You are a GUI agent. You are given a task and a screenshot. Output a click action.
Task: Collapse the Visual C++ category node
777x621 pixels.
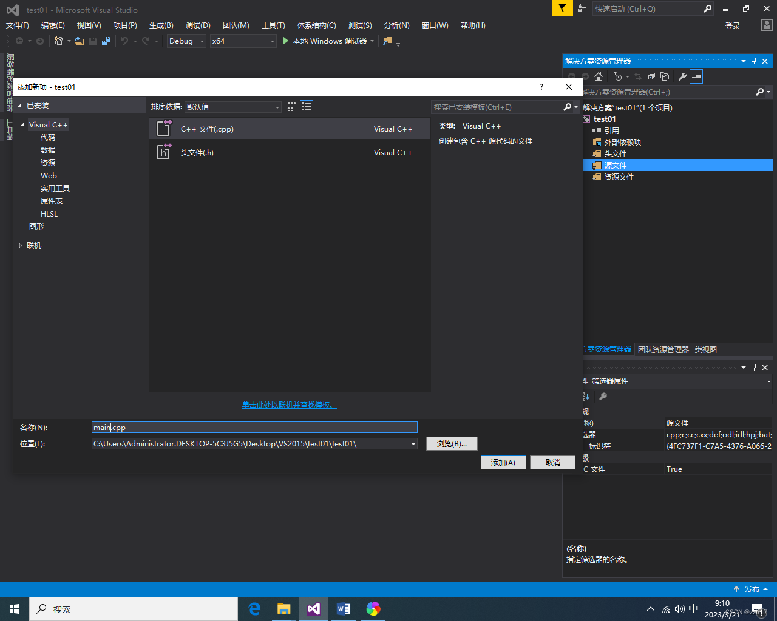(22, 124)
